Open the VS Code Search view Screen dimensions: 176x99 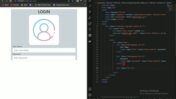[90, 6]
